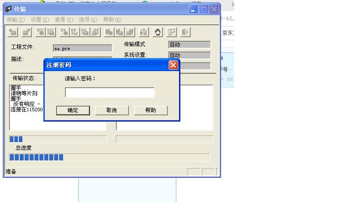
Task: Focus the password input field
Action: 110,93
